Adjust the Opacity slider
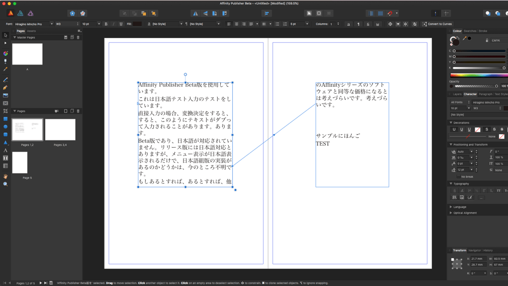This screenshot has height=286, width=508. 477,86
